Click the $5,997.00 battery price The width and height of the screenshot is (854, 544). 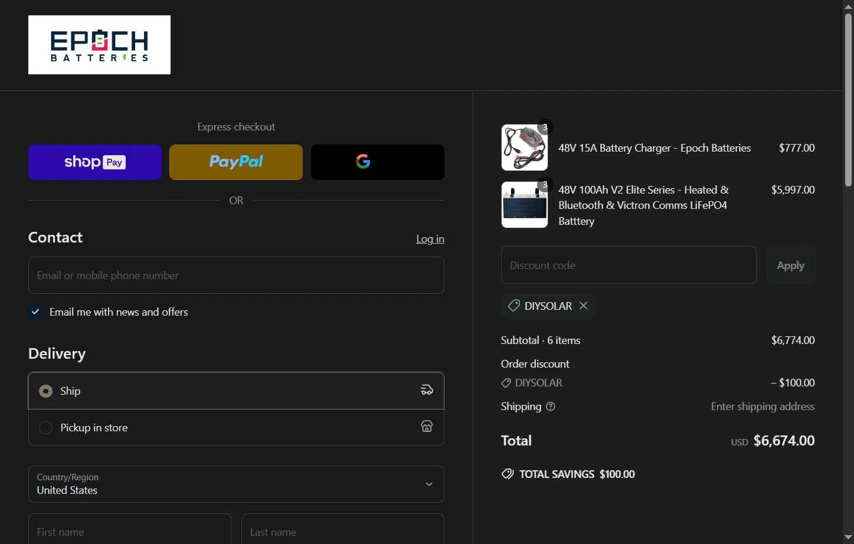click(793, 190)
